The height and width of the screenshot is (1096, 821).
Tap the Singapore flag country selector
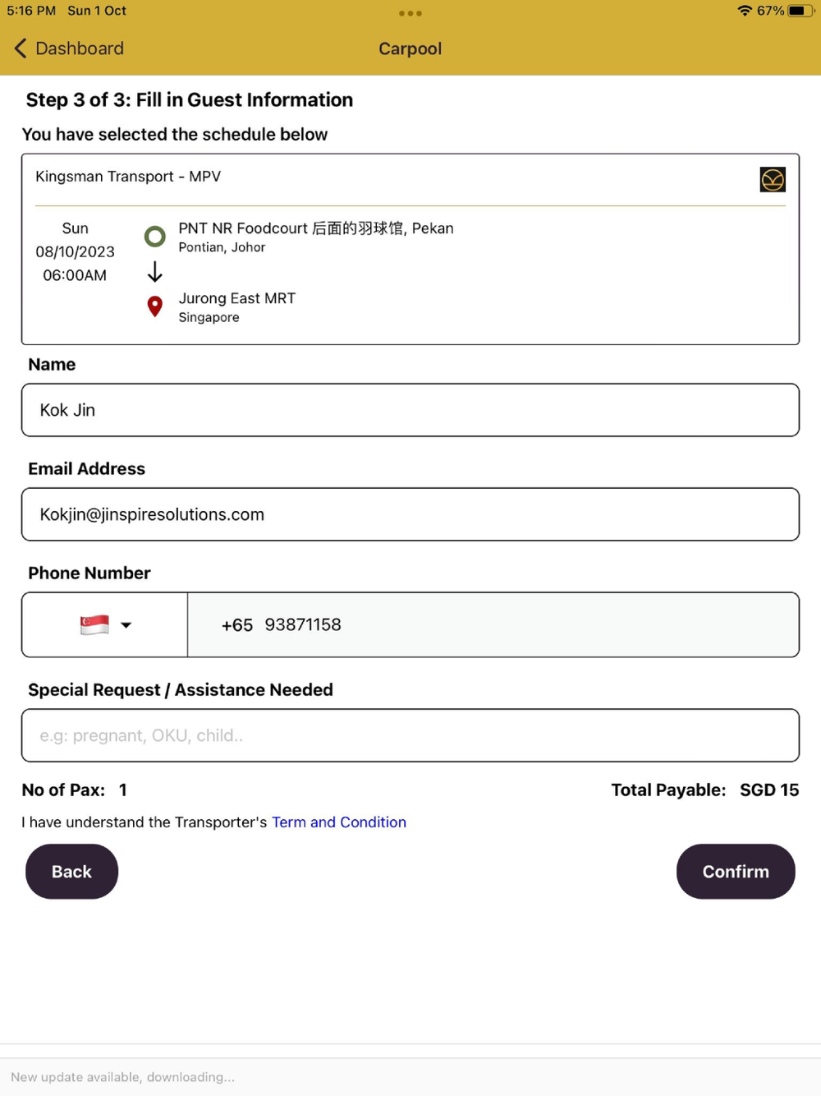click(94, 624)
